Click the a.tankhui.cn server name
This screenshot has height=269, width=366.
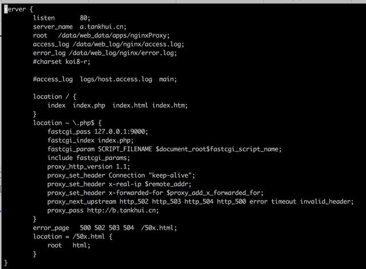[103, 27]
